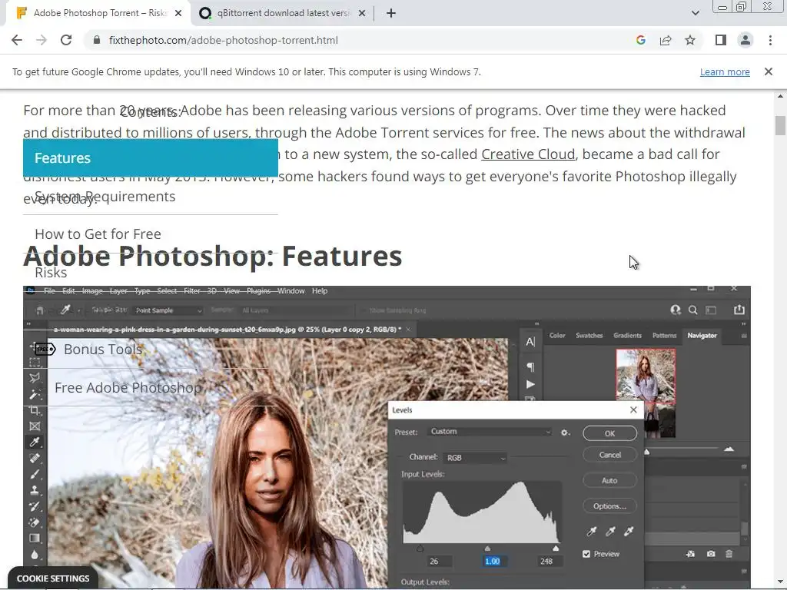Screen dimensions: 787x590
Task: Select the History Brush tool
Action: pyautogui.click(x=35, y=506)
